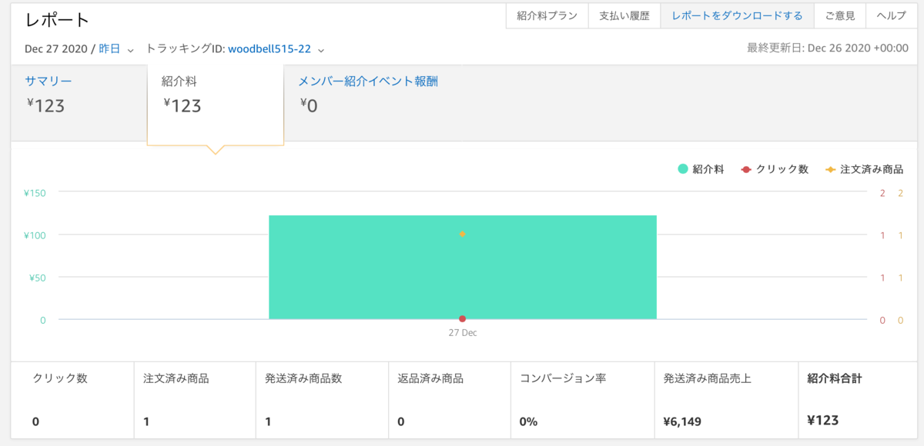Open the ご意見 feedback button
The image size is (924, 446).
click(840, 15)
